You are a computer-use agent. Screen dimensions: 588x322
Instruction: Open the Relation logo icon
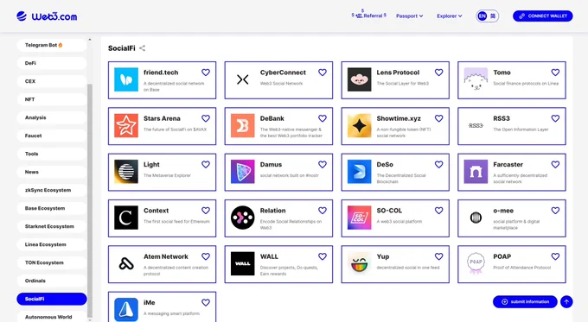pyautogui.click(x=243, y=218)
